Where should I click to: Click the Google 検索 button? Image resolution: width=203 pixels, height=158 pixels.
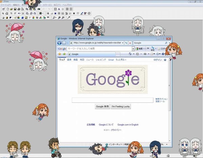[x=103, y=107]
